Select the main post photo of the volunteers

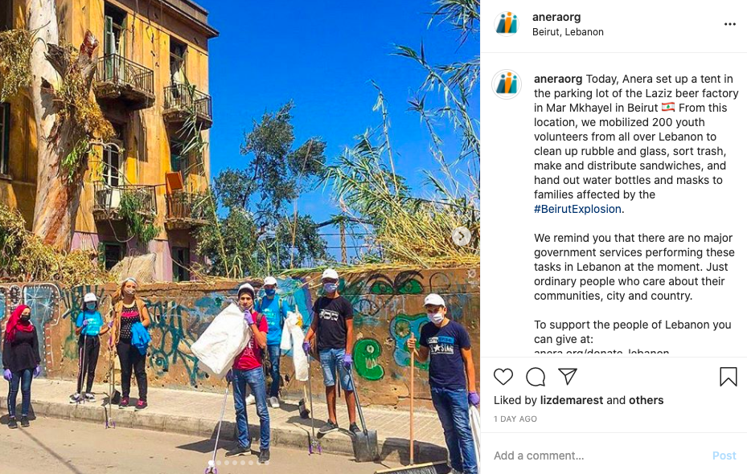(240, 237)
